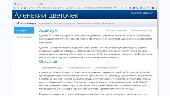Open the Растения в наличии link
This screenshot has height=96, width=170.
coord(116,30)
